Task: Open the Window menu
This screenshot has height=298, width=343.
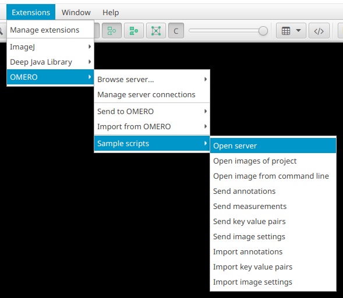Action: click(x=76, y=12)
